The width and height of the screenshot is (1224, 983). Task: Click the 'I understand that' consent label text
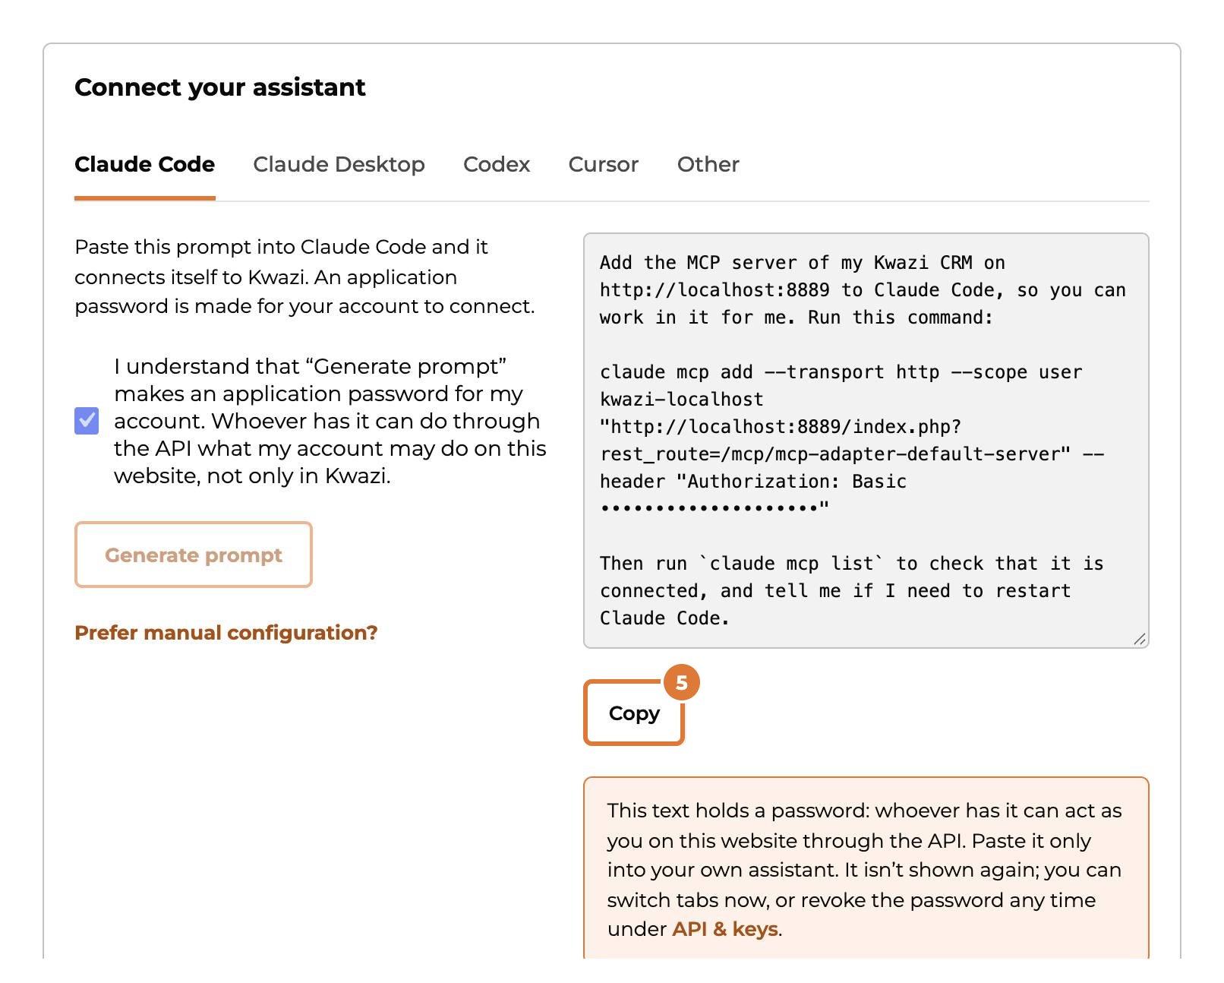pos(330,421)
